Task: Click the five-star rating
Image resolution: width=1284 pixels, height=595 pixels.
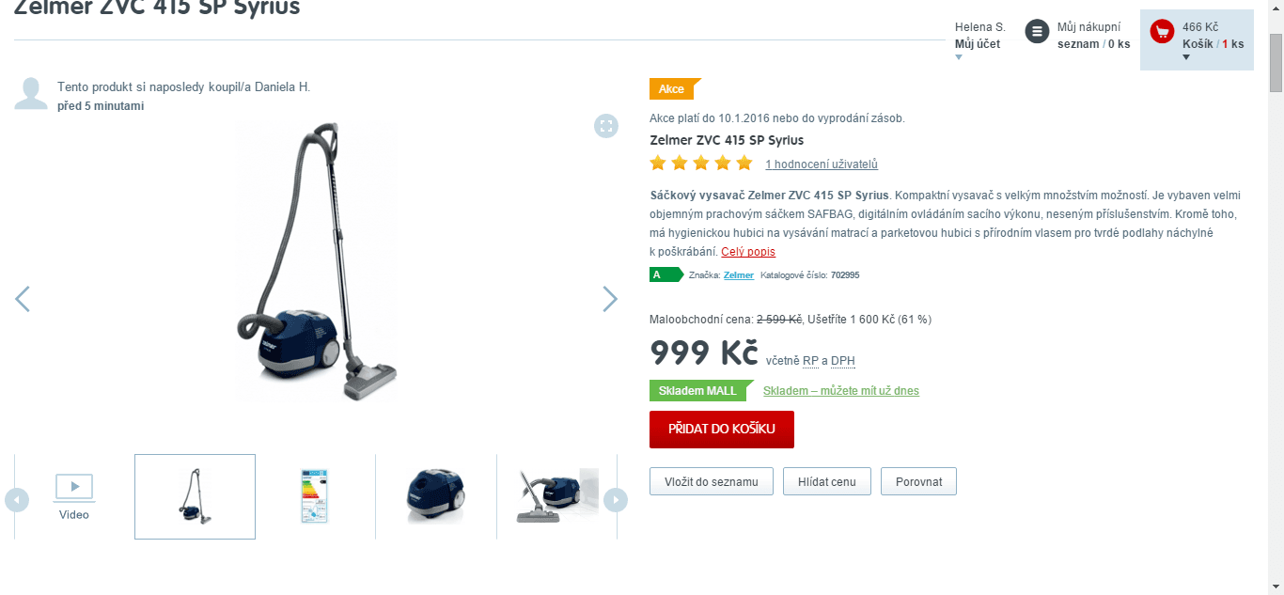Action: (x=701, y=164)
